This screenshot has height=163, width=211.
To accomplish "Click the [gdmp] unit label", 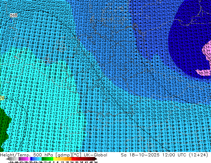I will click(x=64, y=155).
